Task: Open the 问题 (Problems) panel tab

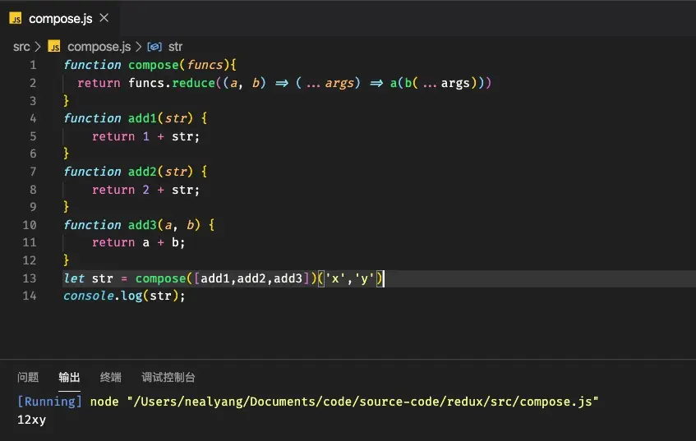Action: point(28,378)
